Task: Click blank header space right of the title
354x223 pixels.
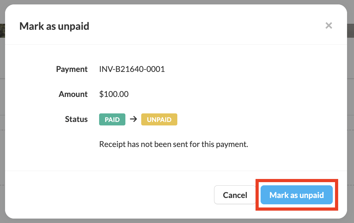Action: tap(206, 26)
